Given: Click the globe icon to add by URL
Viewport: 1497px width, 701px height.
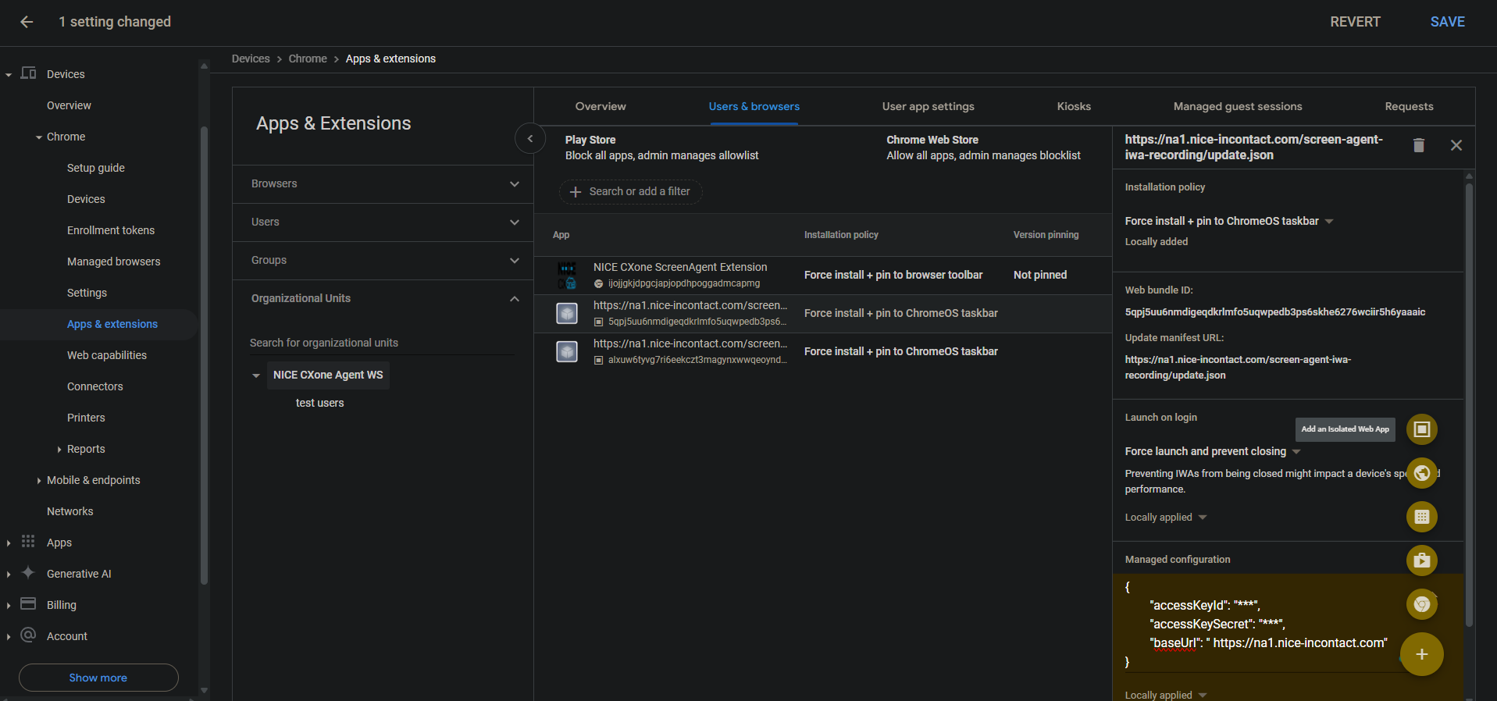Looking at the screenshot, I should pyautogui.click(x=1421, y=473).
